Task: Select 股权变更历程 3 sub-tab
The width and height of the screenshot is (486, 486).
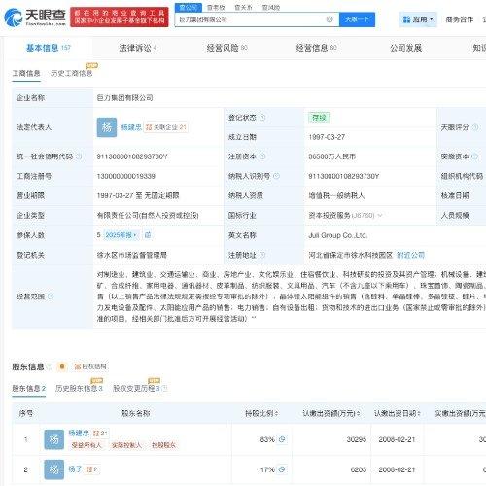Action: click(x=136, y=388)
